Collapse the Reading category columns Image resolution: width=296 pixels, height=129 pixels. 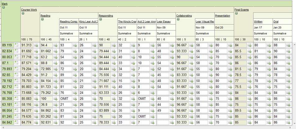click(x=42, y=19)
